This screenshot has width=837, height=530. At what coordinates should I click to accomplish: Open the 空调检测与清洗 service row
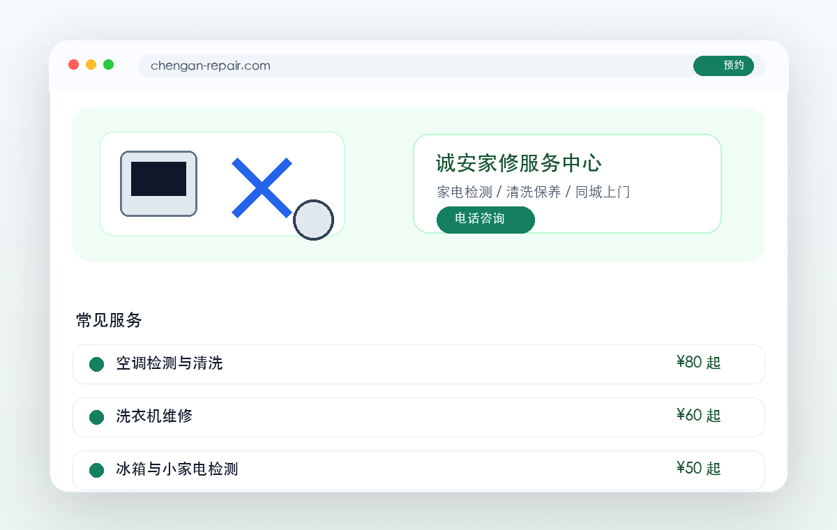coord(418,364)
